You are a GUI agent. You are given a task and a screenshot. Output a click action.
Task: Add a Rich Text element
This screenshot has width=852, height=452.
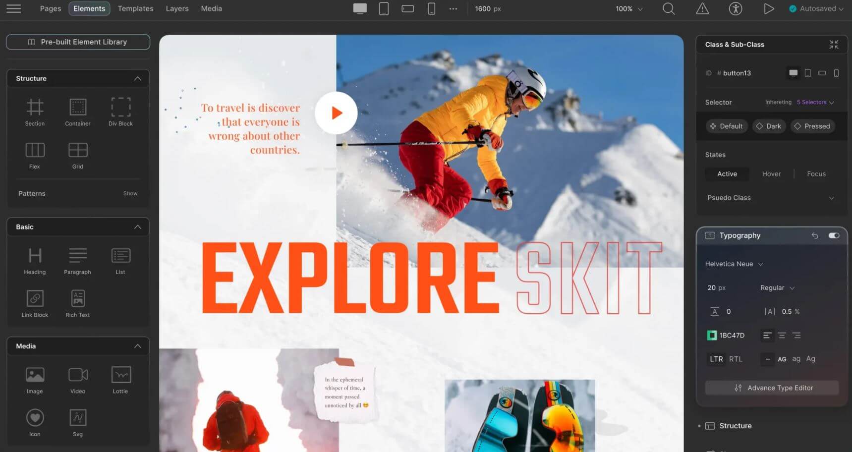click(78, 304)
